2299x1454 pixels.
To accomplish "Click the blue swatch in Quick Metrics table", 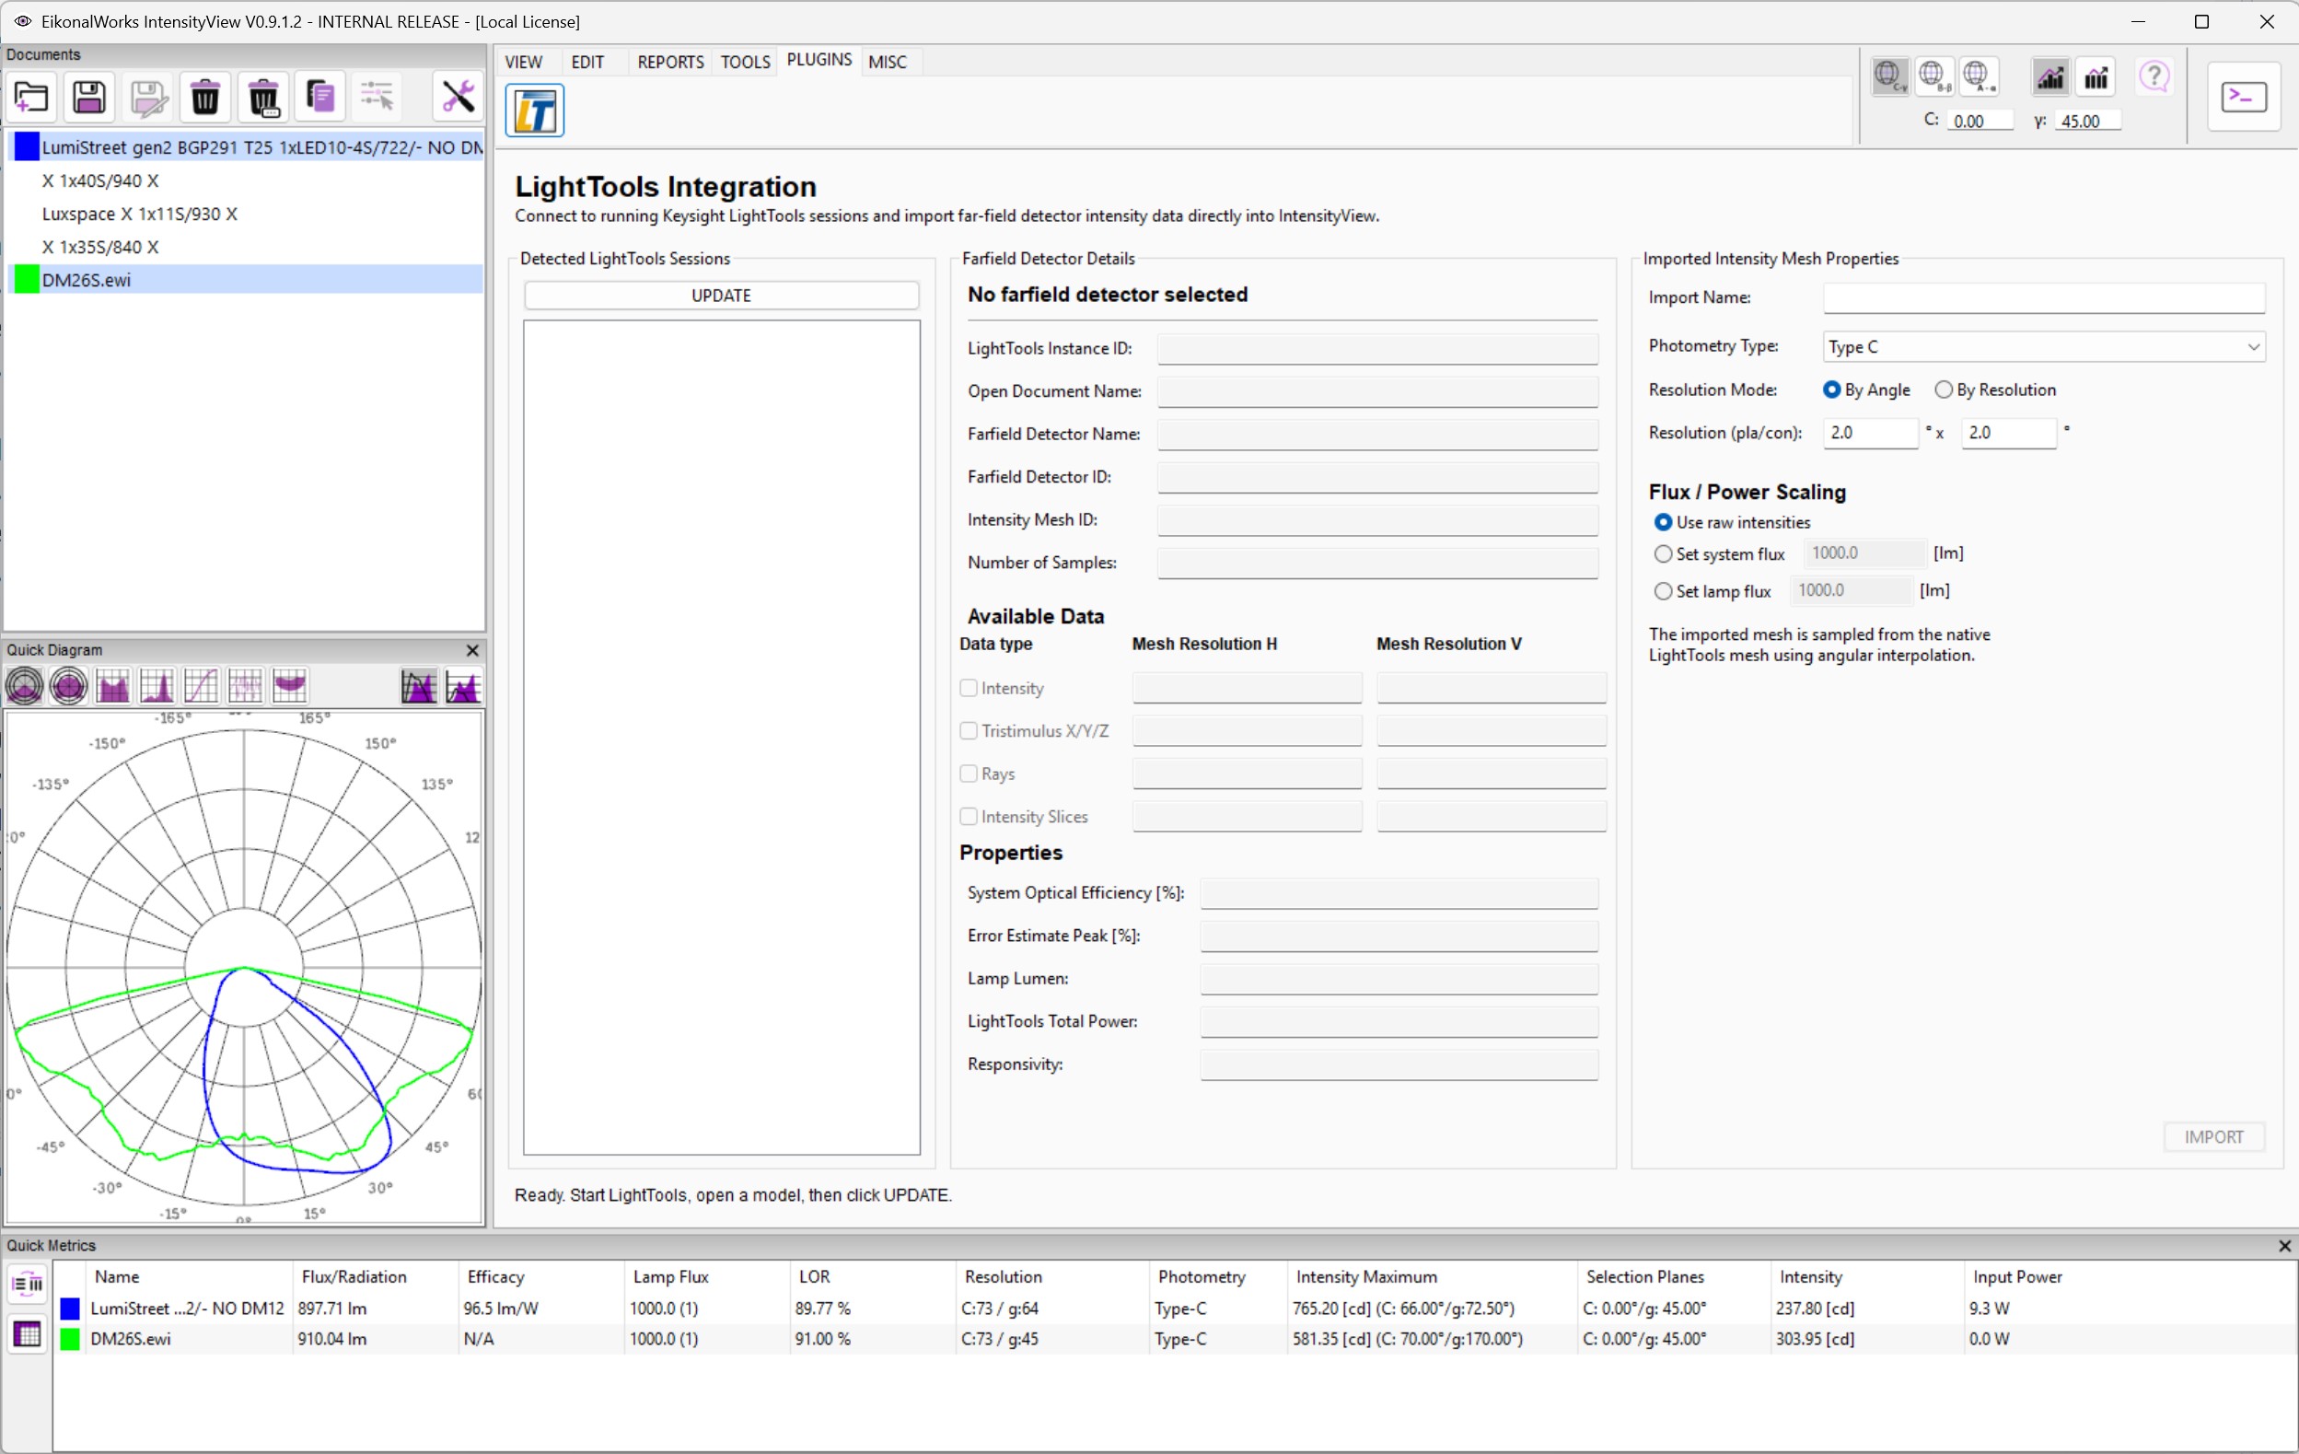I will click(70, 1309).
